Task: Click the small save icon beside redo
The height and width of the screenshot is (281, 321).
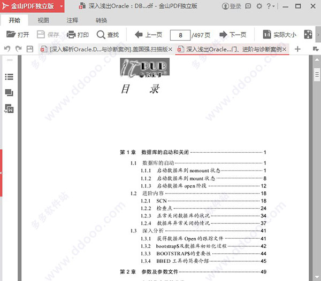Action: pos(29,49)
